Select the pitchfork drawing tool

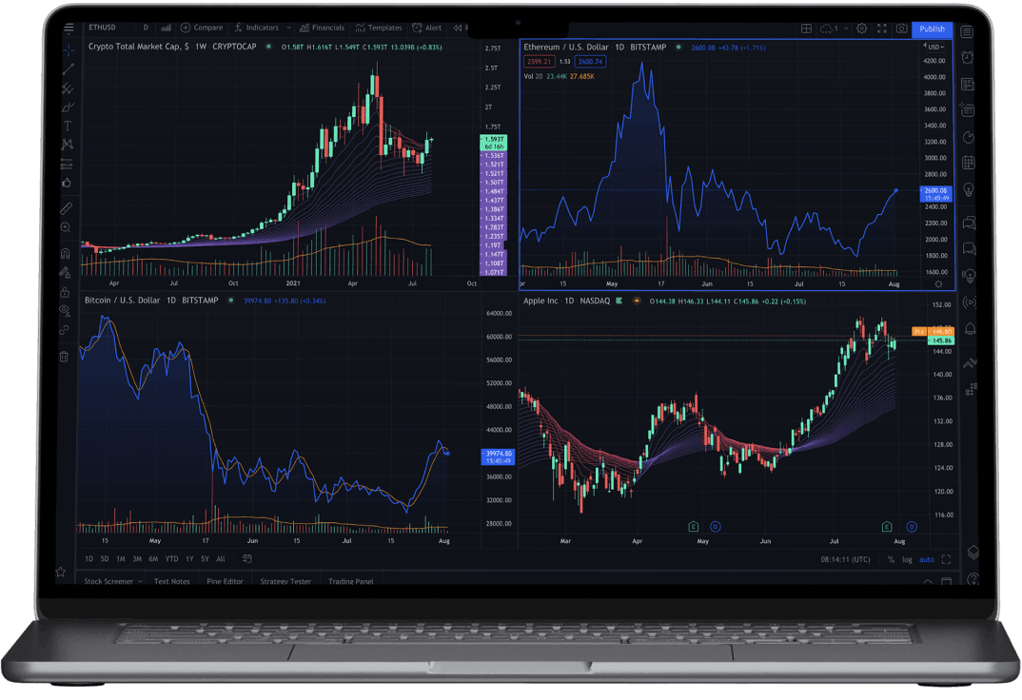click(x=68, y=87)
